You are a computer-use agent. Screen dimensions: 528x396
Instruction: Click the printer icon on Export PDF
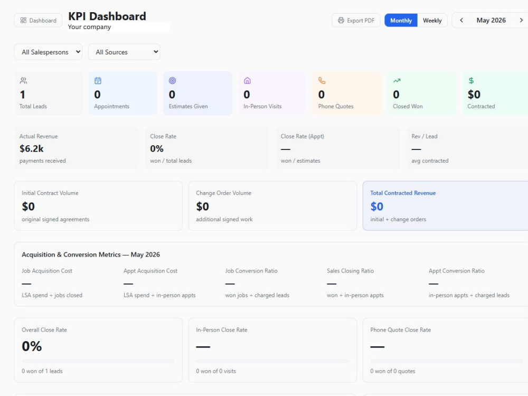click(341, 20)
